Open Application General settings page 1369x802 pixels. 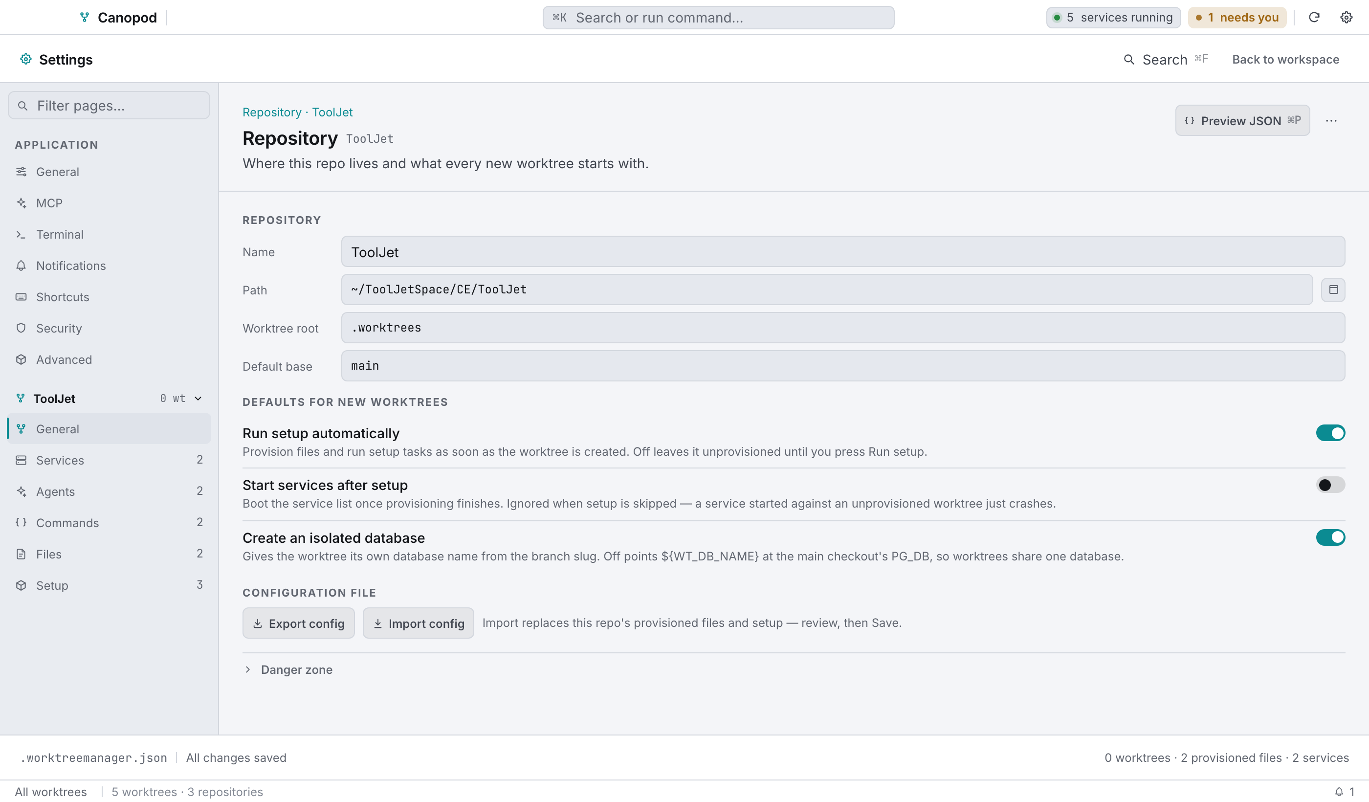pos(109,172)
